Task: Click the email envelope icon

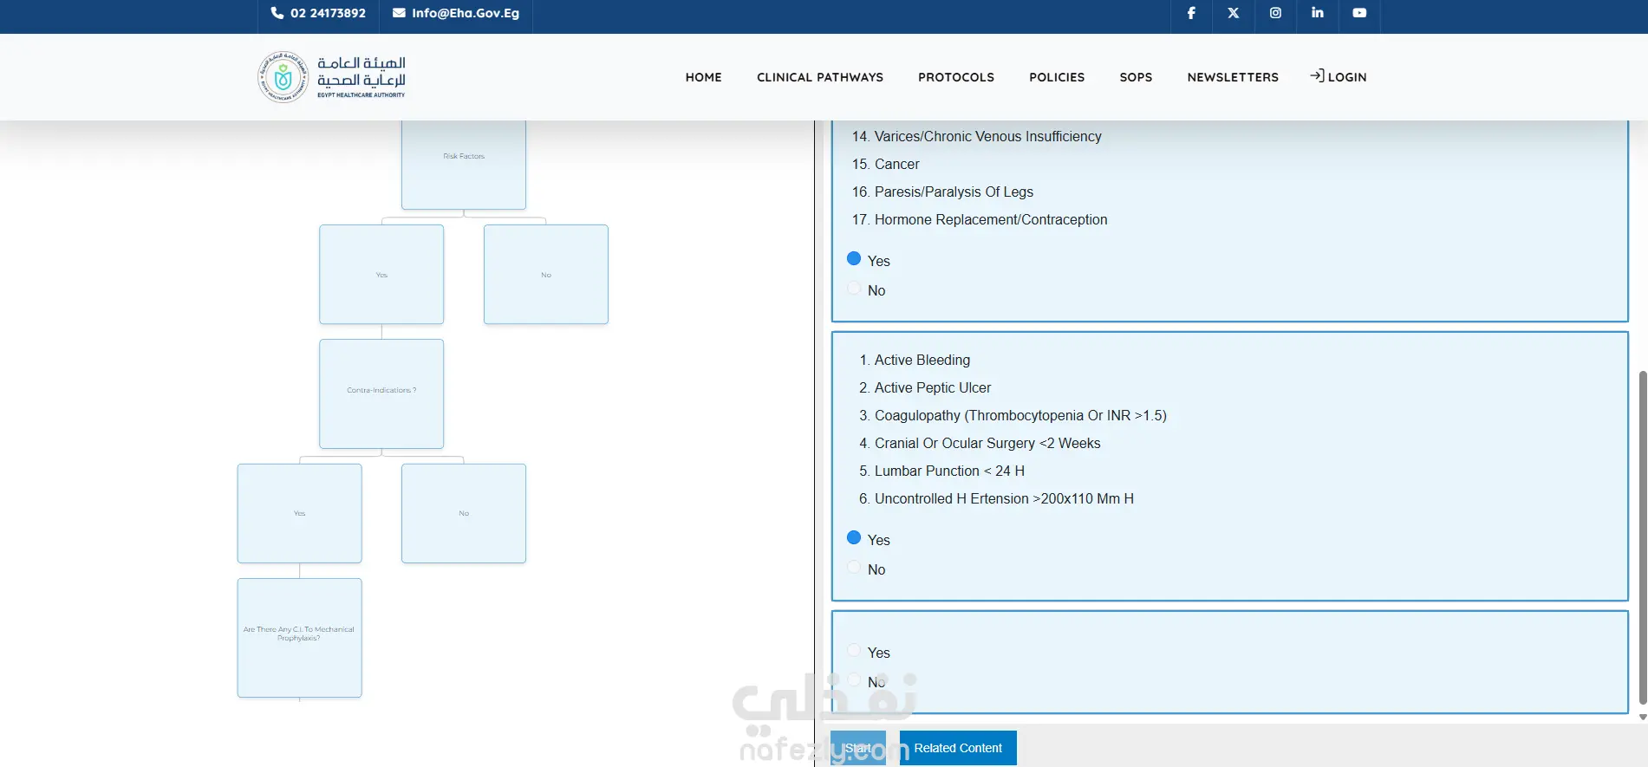Action: coord(399,13)
